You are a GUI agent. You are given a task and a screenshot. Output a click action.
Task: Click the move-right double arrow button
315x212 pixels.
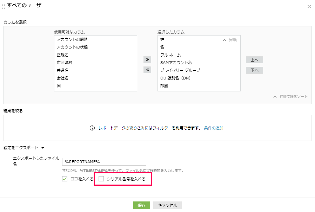pyautogui.click(x=147, y=59)
